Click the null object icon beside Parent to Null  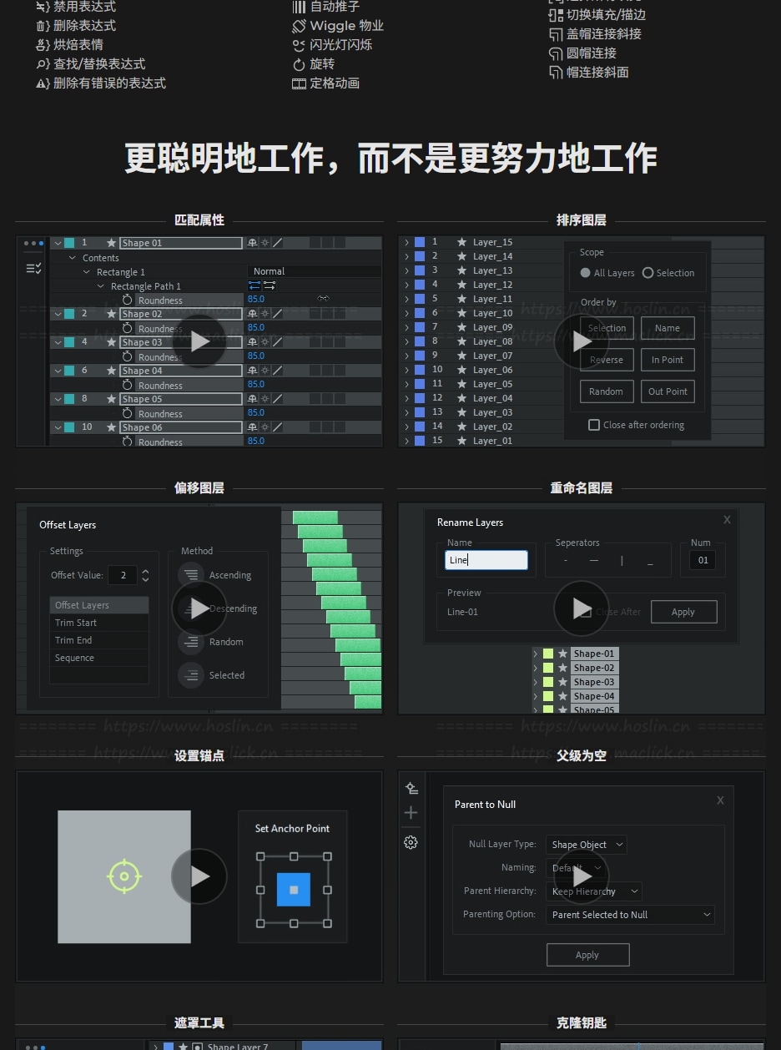411,788
